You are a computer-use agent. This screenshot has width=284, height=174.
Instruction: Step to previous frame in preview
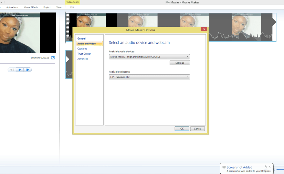[12, 70]
